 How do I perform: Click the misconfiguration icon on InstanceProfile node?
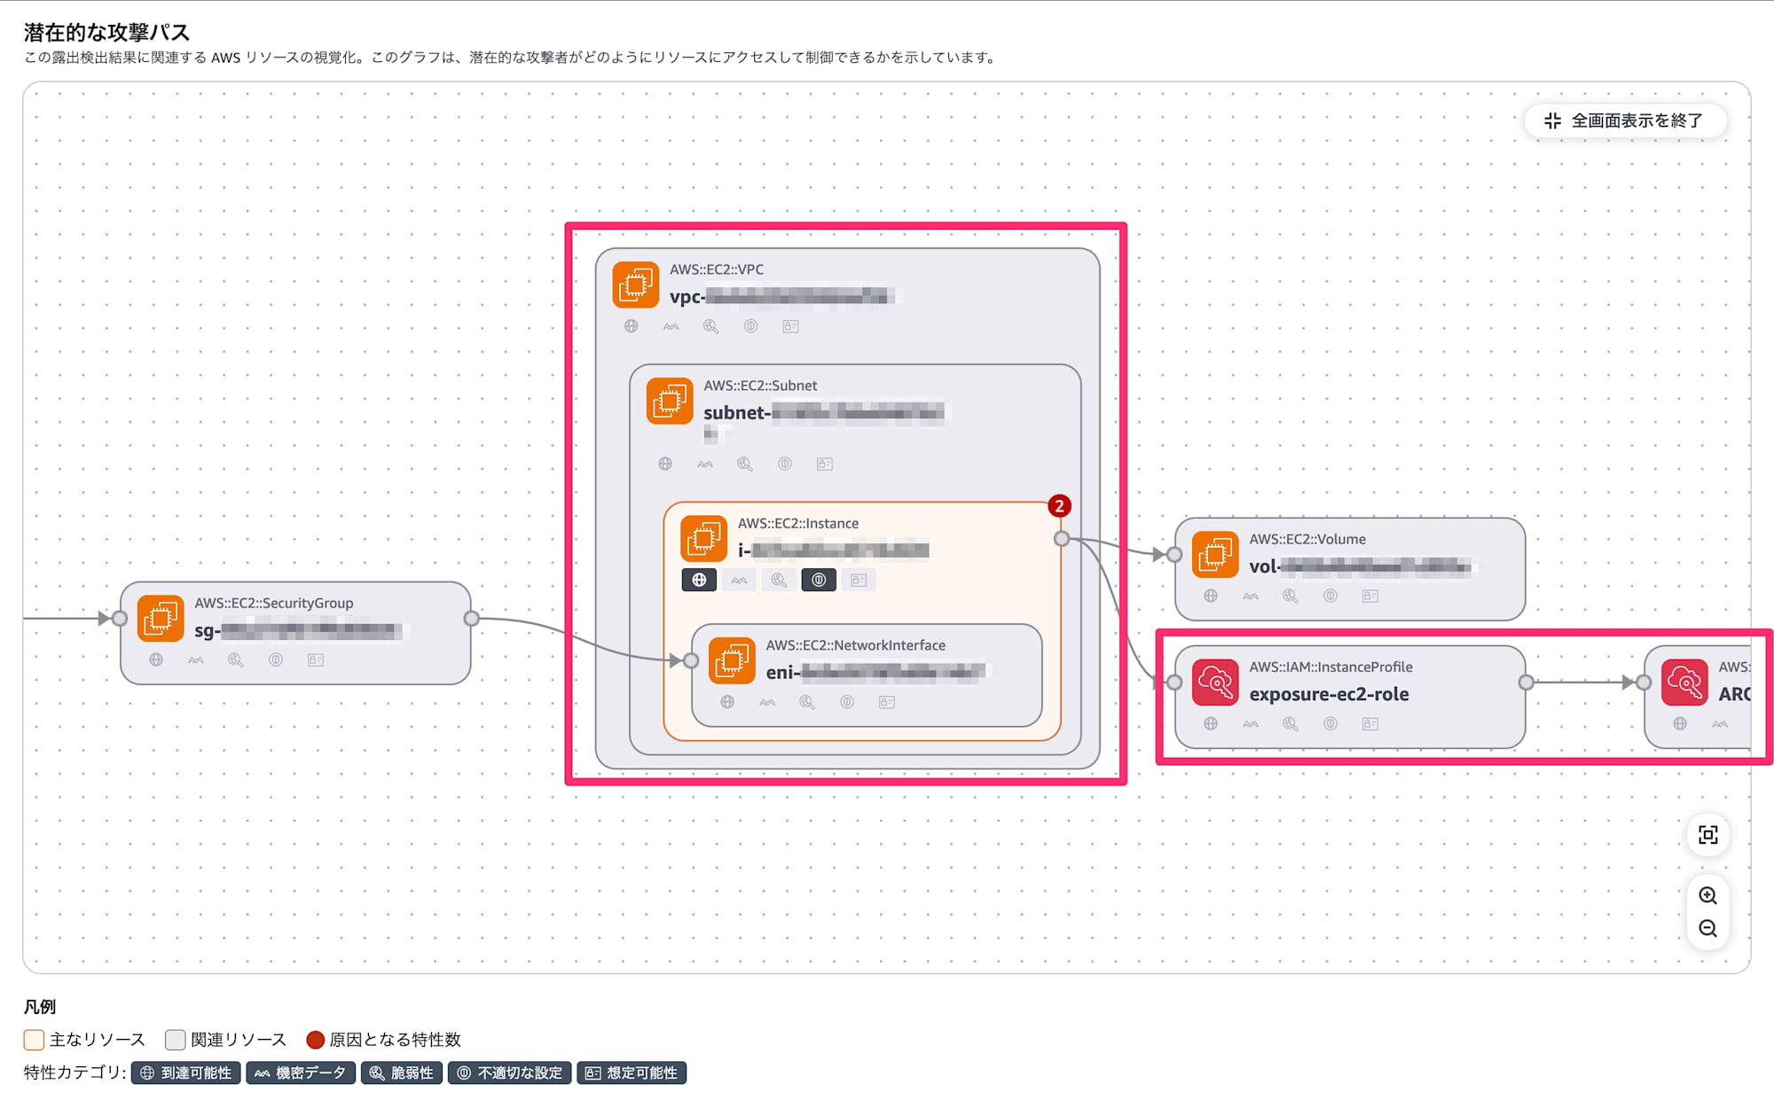pyautogui.click(x=1330, y=723)
